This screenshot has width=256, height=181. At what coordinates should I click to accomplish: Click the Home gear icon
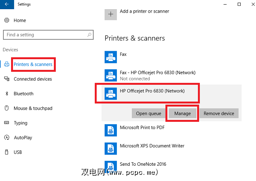pyautogui.click(x=6, y=20)
